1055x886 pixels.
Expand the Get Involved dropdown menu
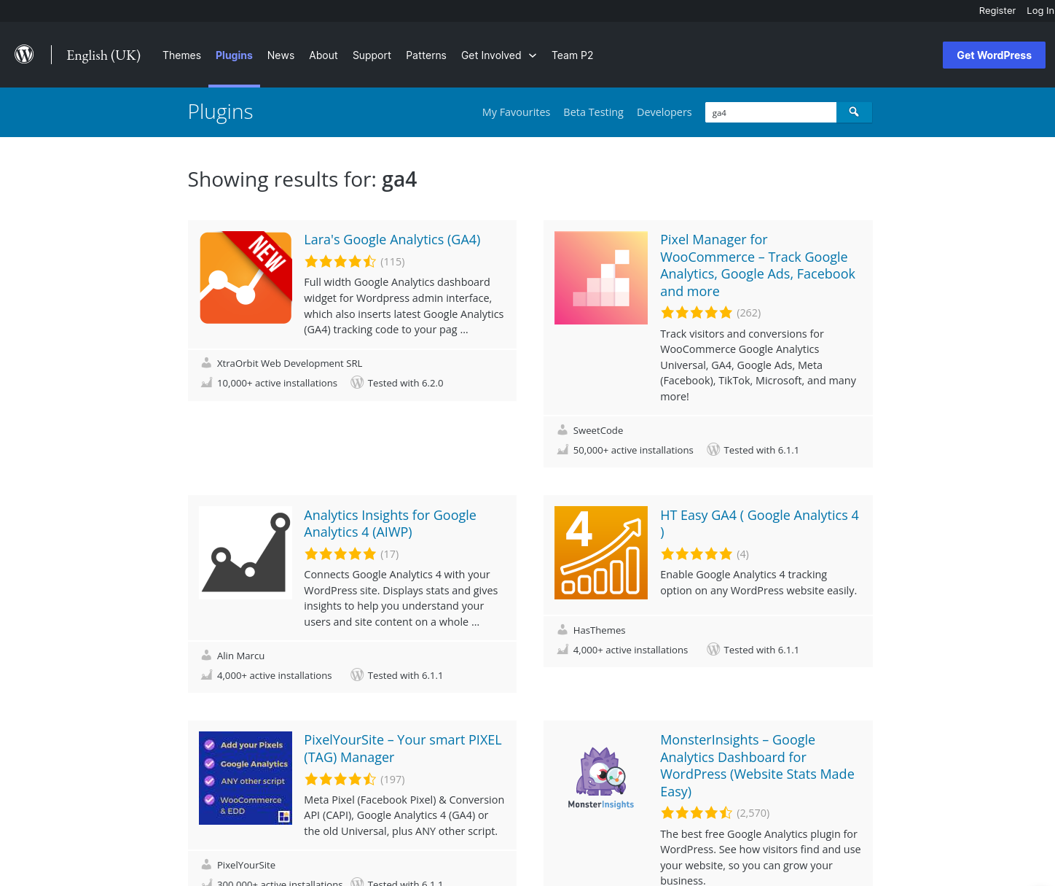499,55
